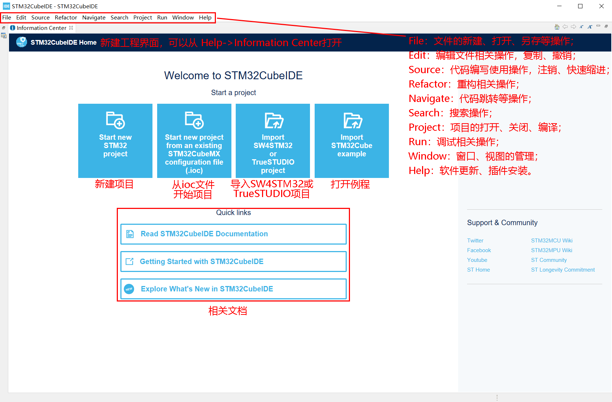The height and width of the screenshot is (402, 612).
Task: Click the Import SW4STM32 or TrueSTUDIO project tile
Action: pyautogui.click(x=273, y=141)
